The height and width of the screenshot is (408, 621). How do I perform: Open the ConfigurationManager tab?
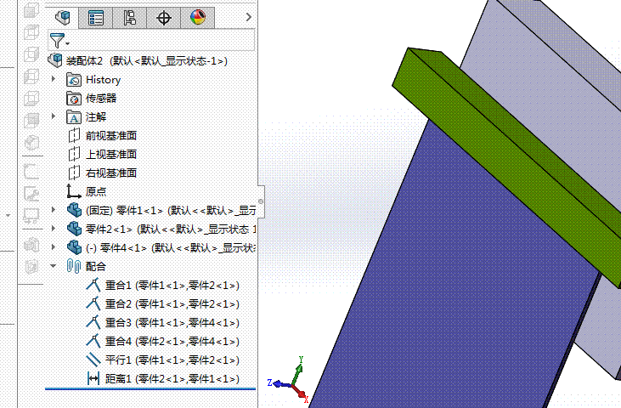(x=130, y=17)
